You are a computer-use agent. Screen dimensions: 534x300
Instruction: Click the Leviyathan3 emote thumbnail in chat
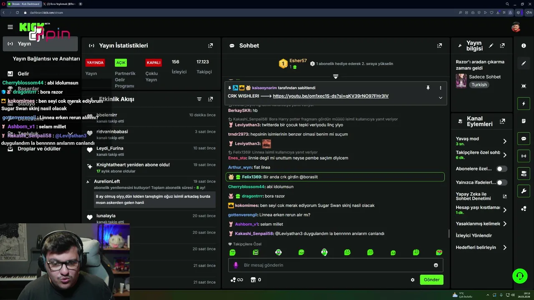pos(267,144)
